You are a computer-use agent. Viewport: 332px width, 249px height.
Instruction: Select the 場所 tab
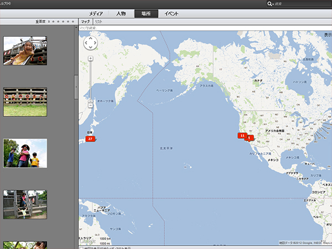coord(146,14)
